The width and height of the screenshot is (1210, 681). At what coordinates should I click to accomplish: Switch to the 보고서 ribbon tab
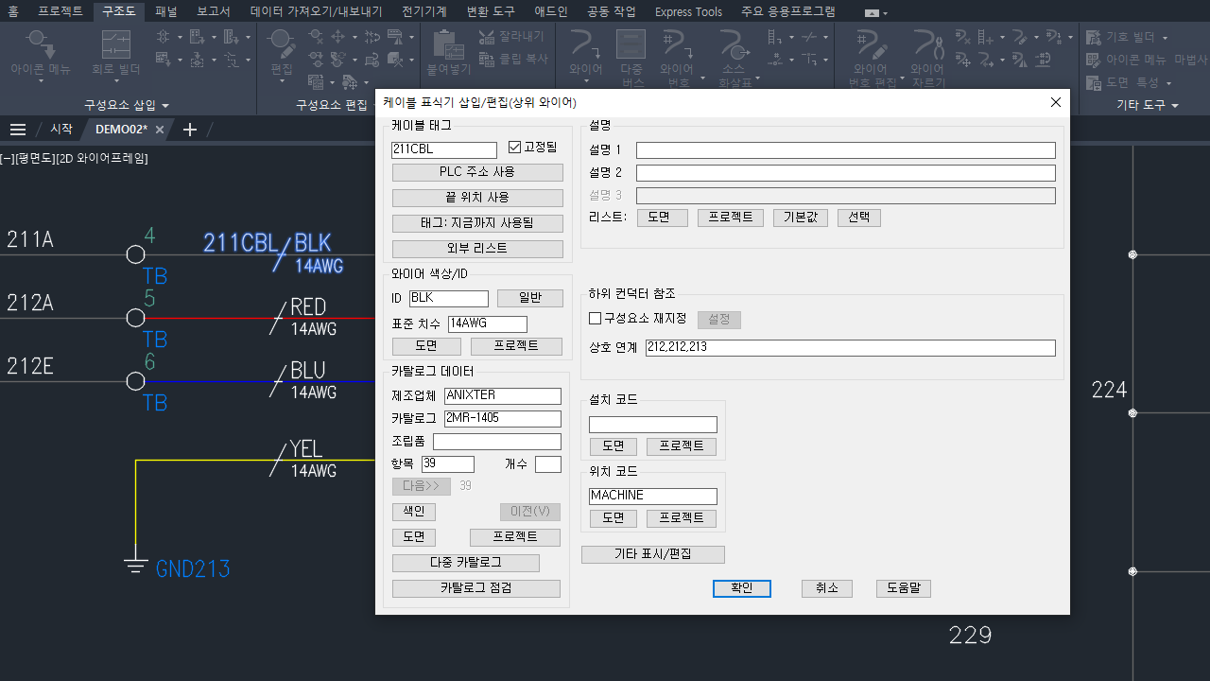pos(214,11)
